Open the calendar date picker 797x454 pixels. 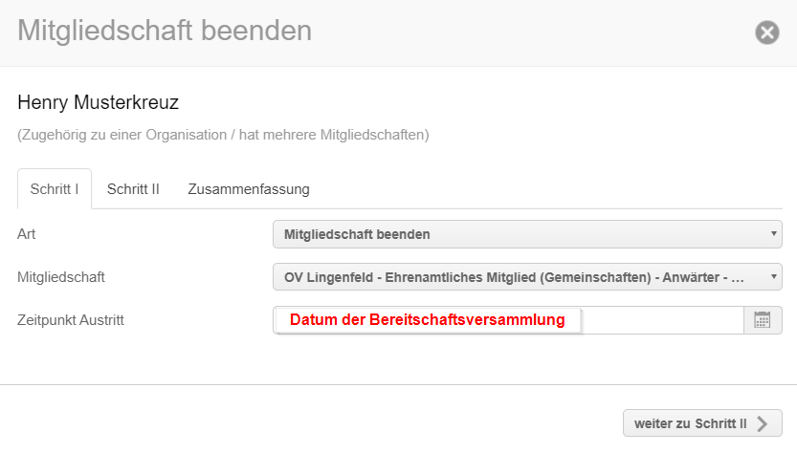coord(763,320)
